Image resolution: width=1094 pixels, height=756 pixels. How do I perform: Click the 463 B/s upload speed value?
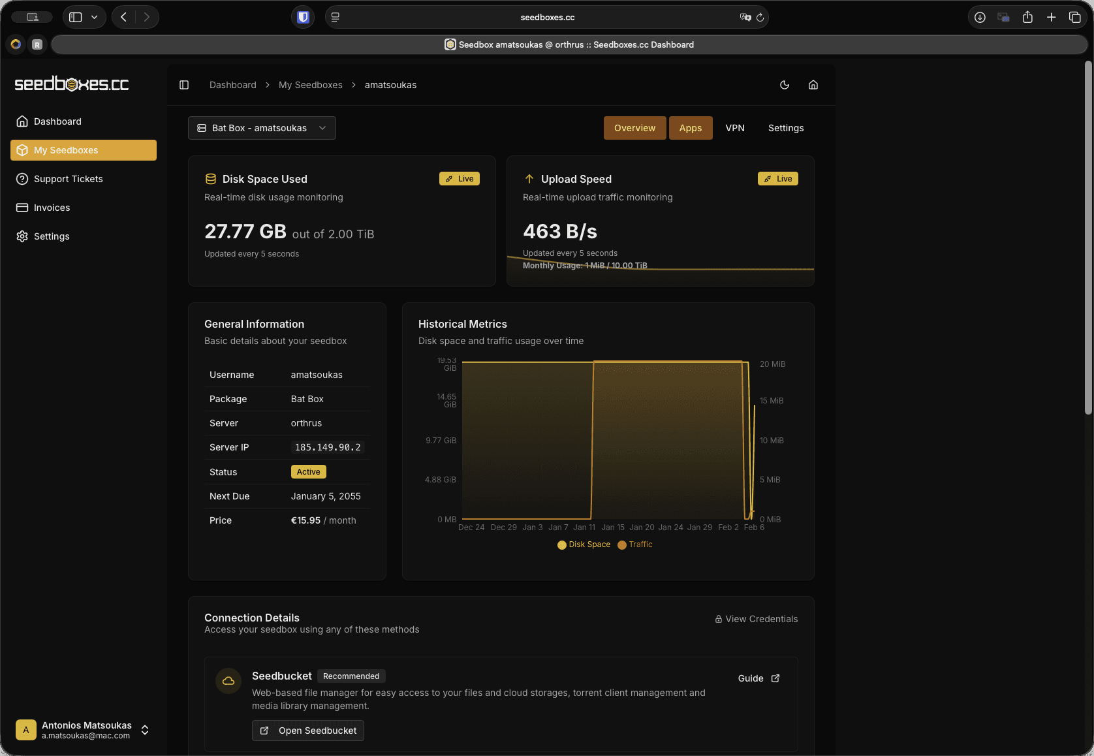tap(560, 232)
